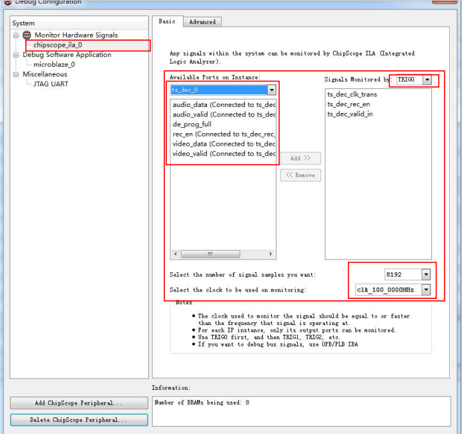Image resolution: width=462 pixels, height=434 pixels.
Task: Click the Monitor Hardware Signals icon
Action: click(x=27, y=35)
